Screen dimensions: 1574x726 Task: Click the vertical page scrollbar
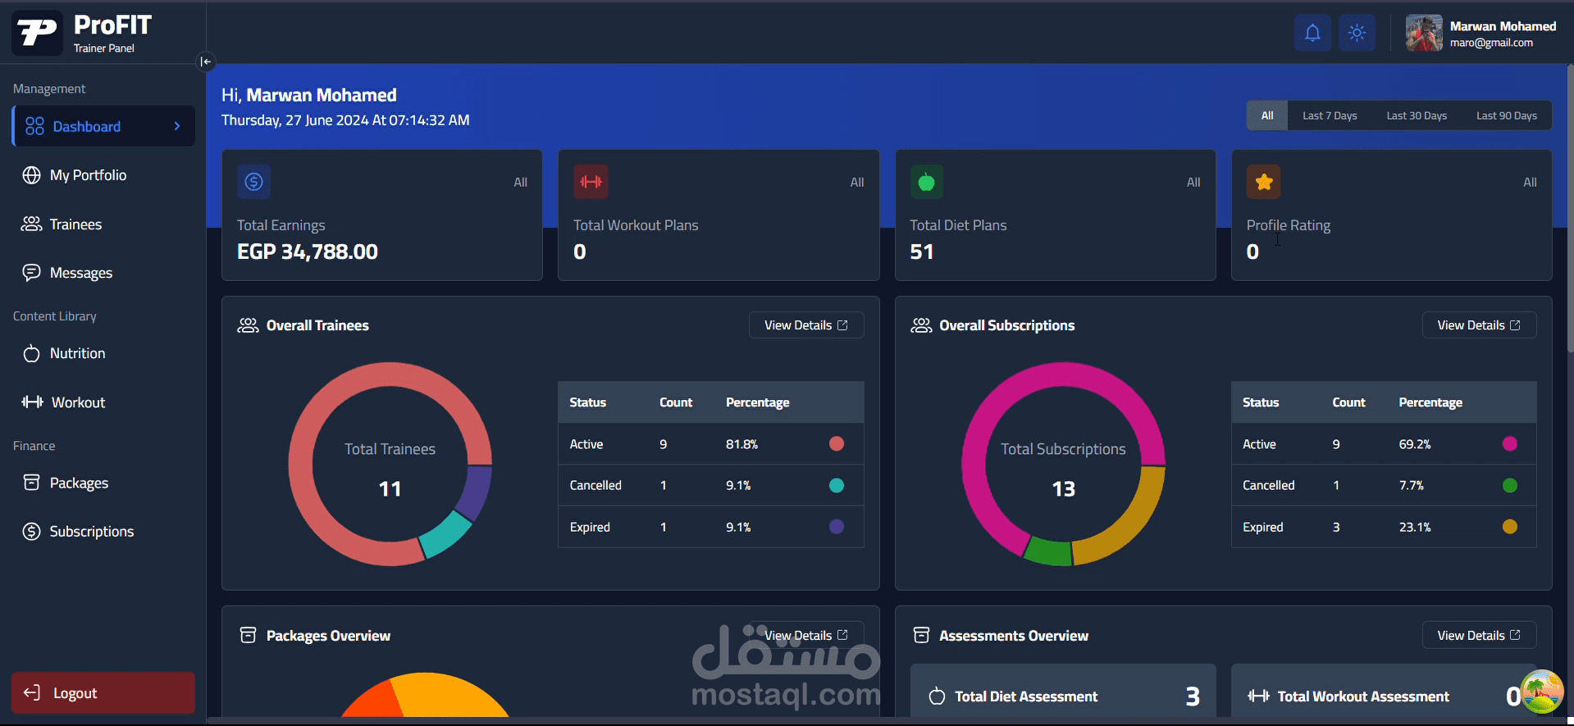(1570, 209)
